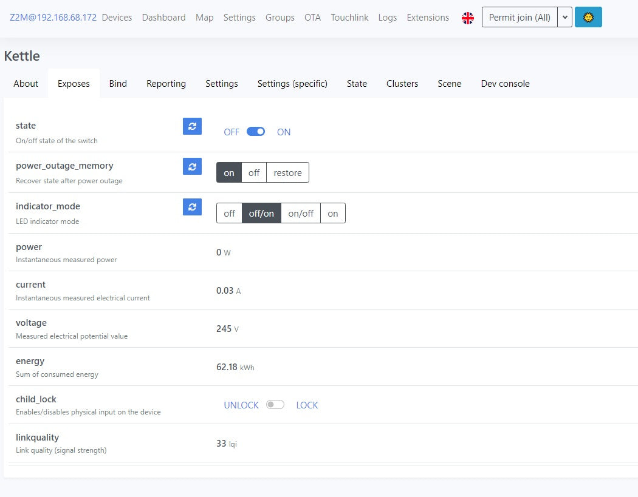Switch to the Clusters tab
638x497 pixels.
coord(402,84)
